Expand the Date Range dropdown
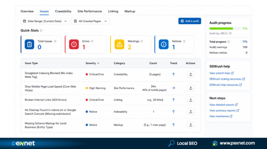The height and width of the screenshot is (149, 267). 45,21
